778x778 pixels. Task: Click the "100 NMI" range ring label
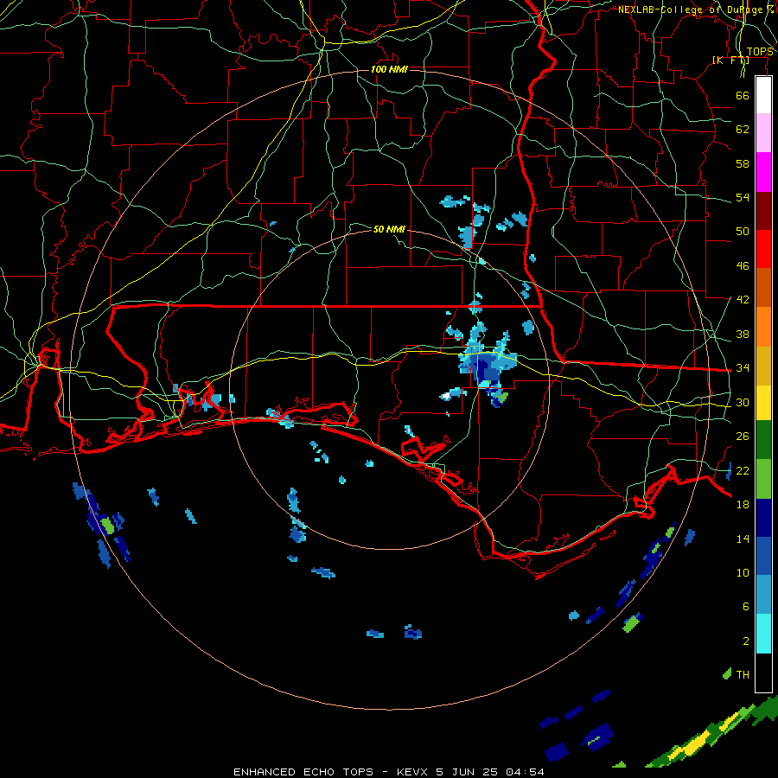click(389, 69)
